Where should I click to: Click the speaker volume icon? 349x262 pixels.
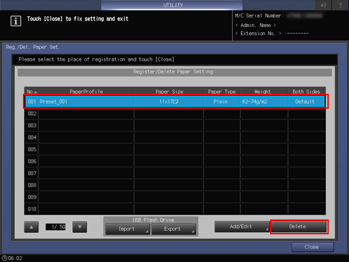pyautogui.click(x=323, y=5)
